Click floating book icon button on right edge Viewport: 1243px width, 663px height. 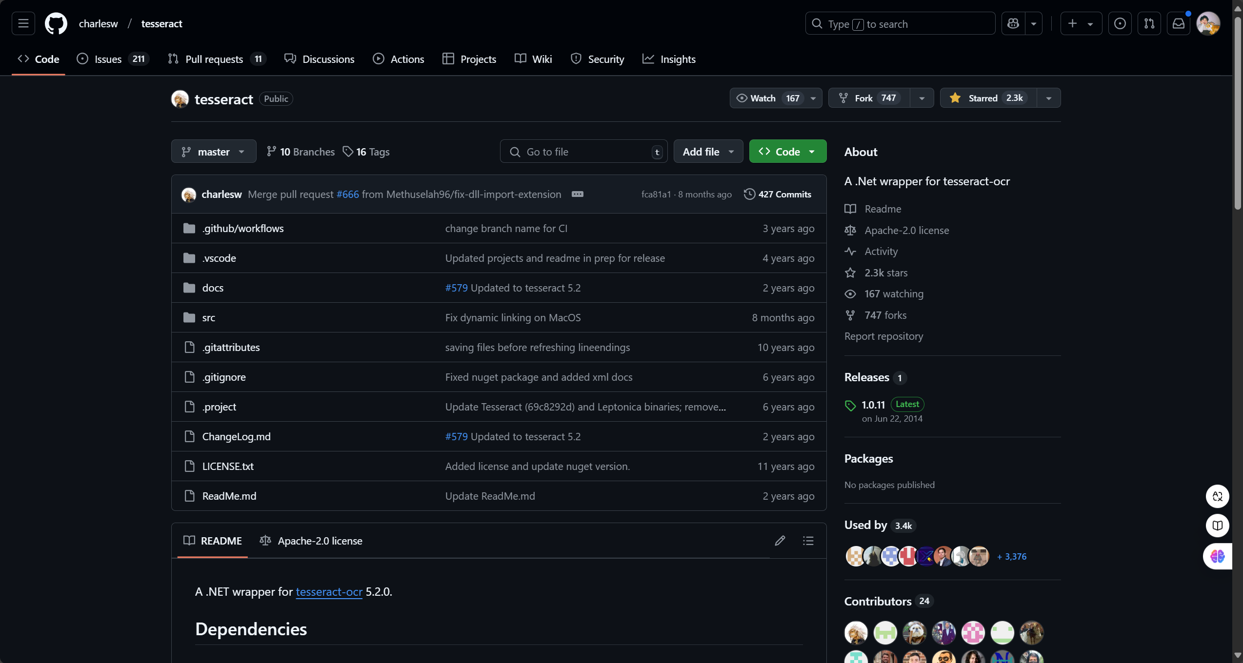coord(1218,526)
